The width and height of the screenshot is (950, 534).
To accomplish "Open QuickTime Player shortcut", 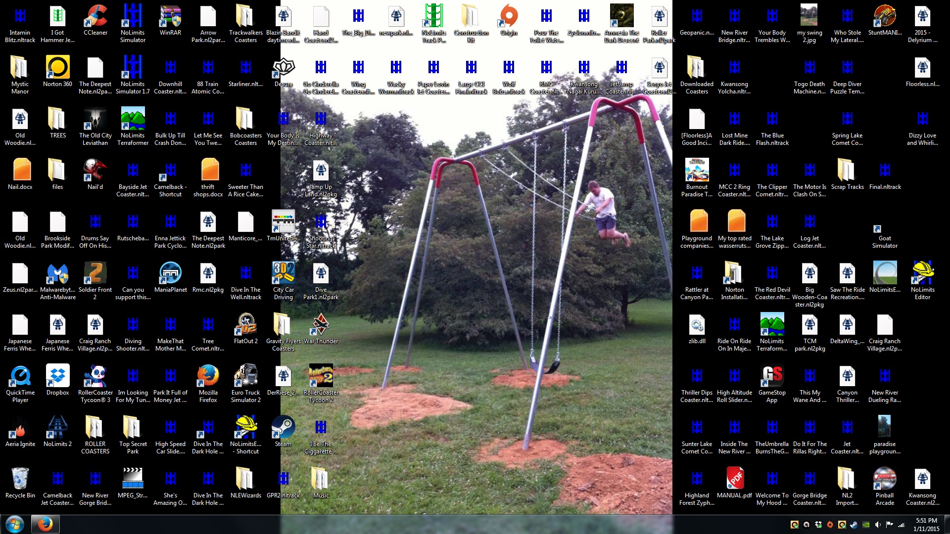I will coord(20,377).
